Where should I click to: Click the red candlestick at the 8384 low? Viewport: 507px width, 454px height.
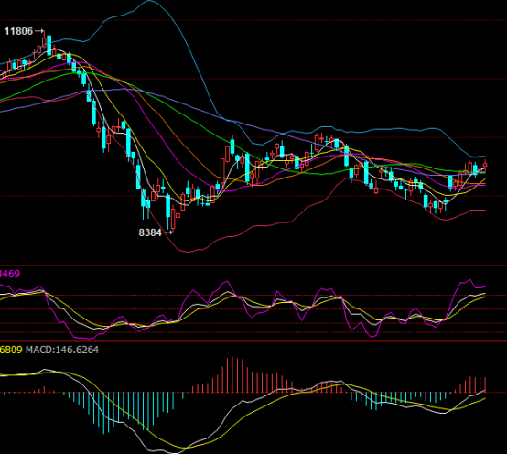tap(173, 220)
